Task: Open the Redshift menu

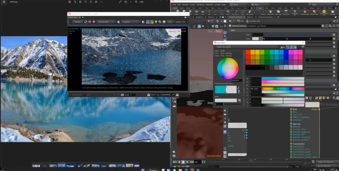Action: (x=209, y=5)
